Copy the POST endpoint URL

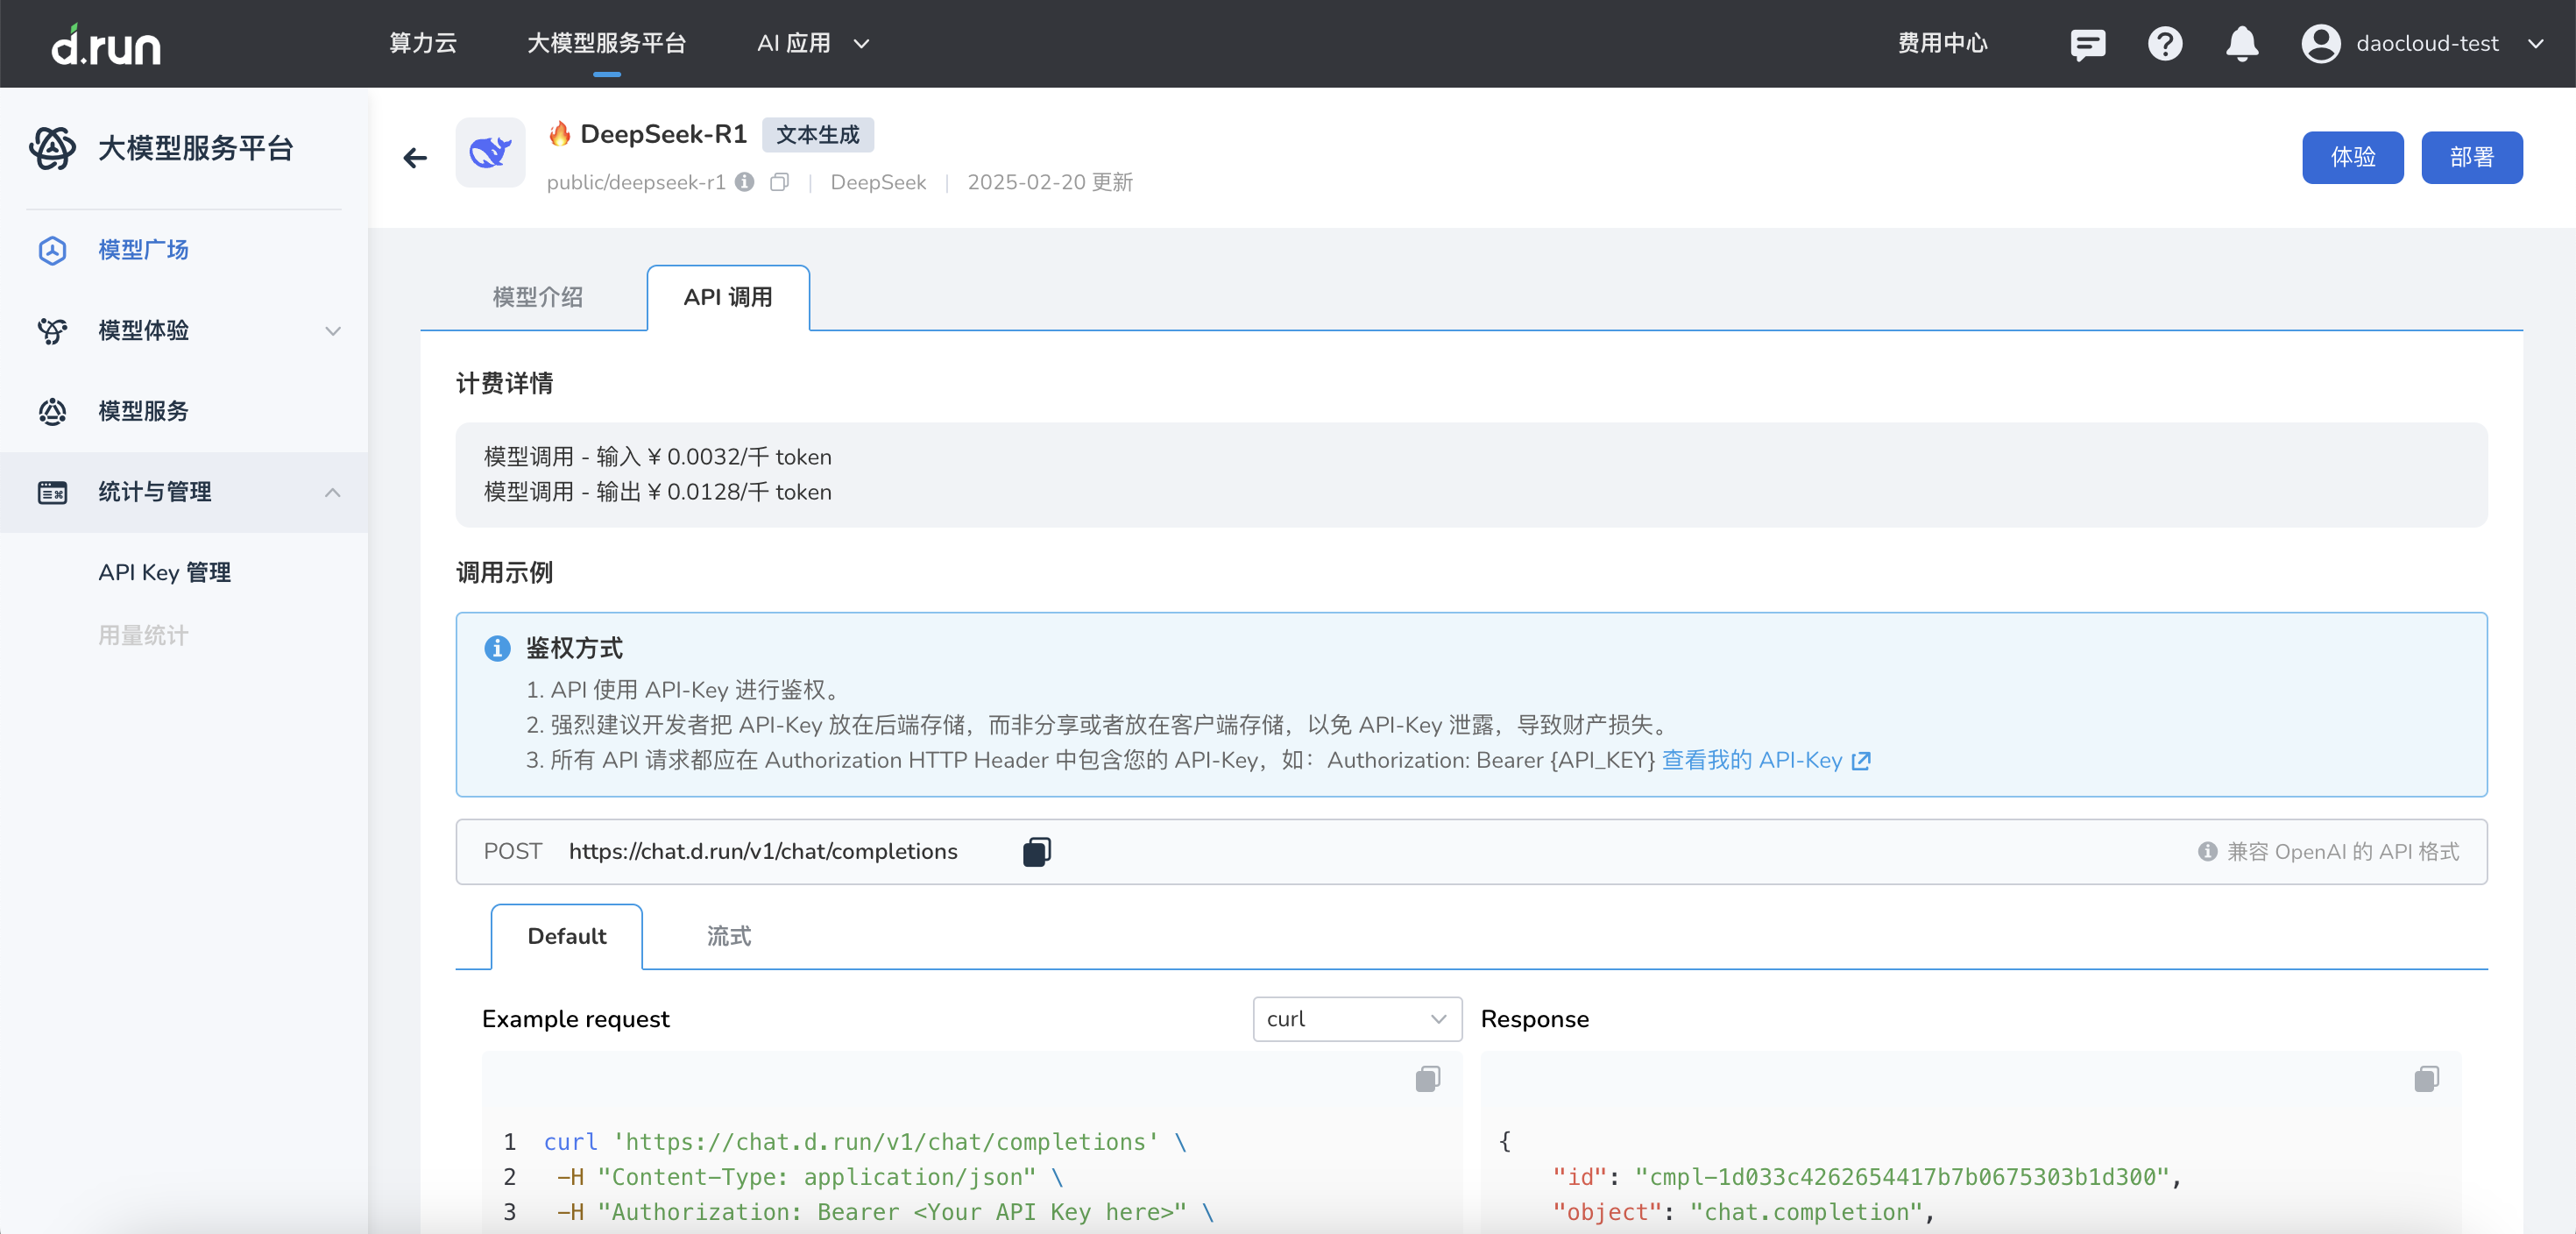(x=1036, y=852)
